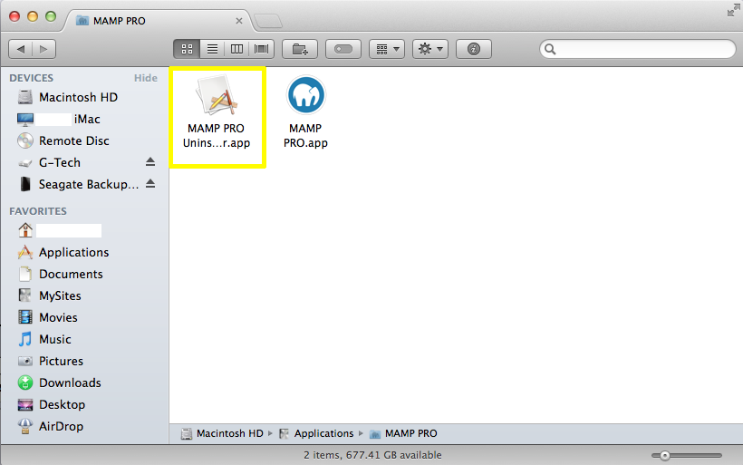Image resolution: width=743 pixels, height=465 pixels.
Task: Select MAMP PRO Uninstaller app icon
Action: [x=217, y=96]
